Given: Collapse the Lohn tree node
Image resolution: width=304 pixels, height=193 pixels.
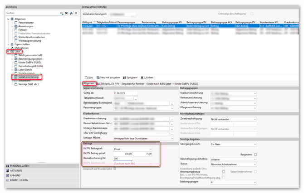Looking at the screenshot, I should (x=8, y=52).
